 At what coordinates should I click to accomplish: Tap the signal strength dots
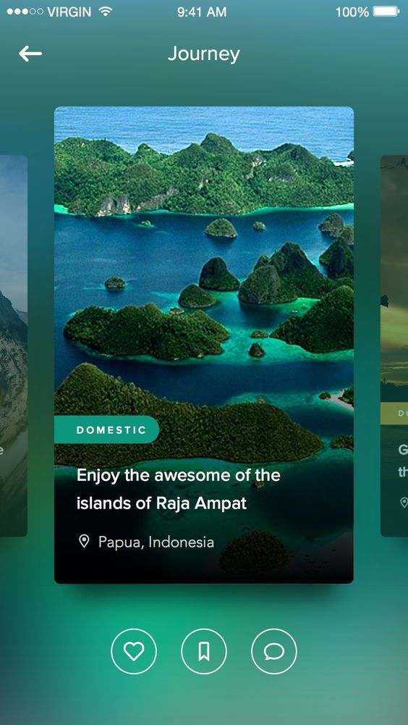tap(25, 12)
